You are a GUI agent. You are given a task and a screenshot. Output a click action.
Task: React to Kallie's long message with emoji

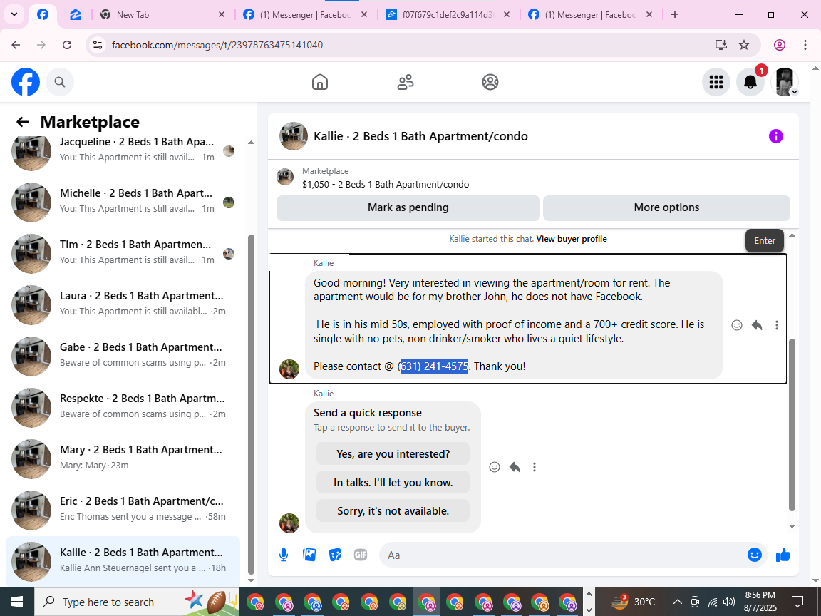coord(737,325)
